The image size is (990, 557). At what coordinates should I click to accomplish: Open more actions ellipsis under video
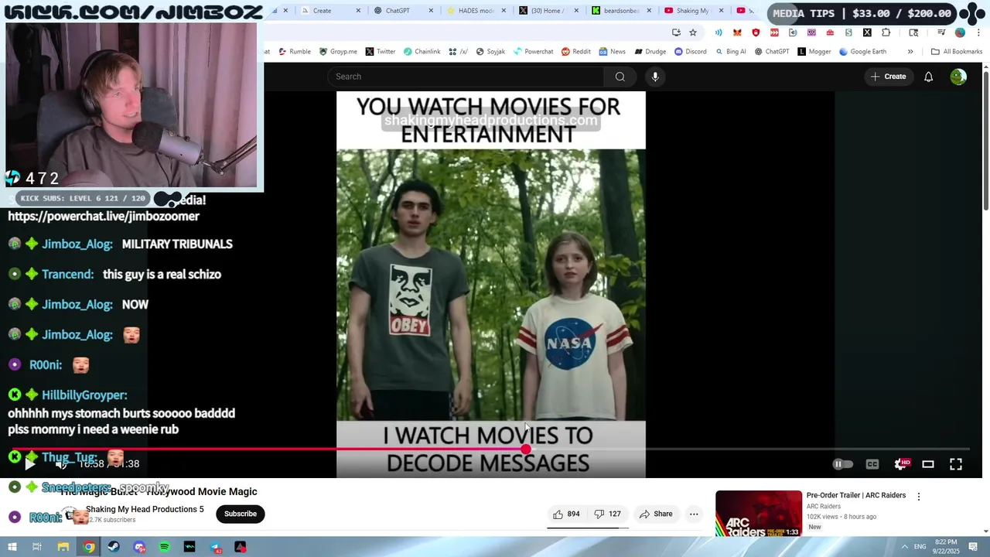[x=694, y=514]
